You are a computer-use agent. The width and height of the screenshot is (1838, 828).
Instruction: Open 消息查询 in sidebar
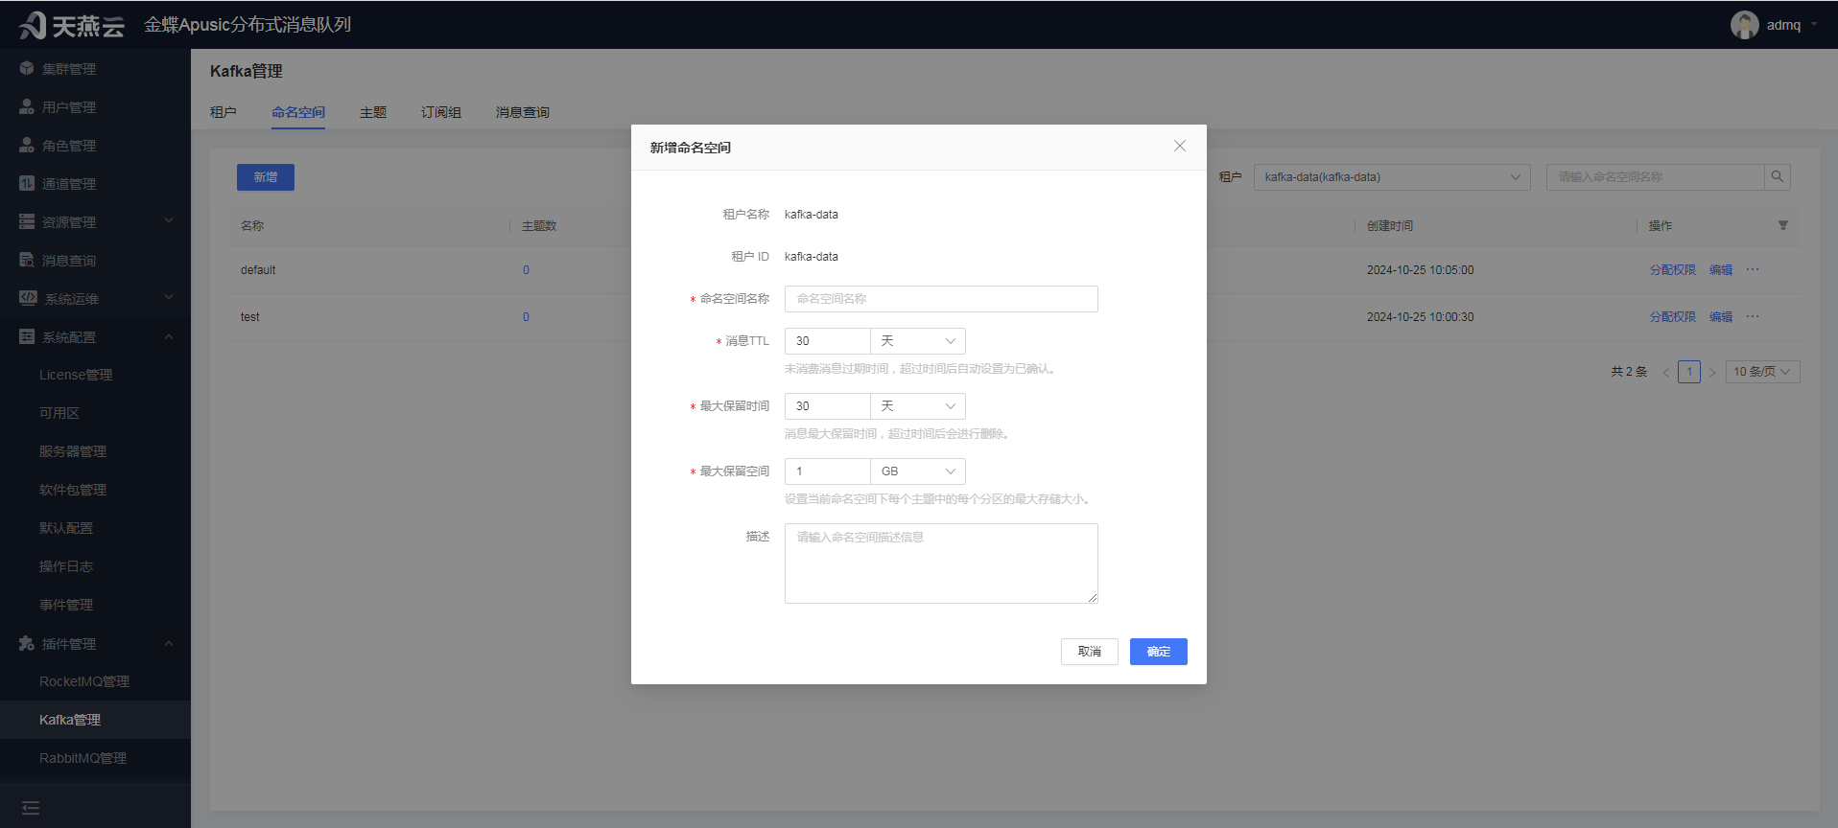click(95, 261)
